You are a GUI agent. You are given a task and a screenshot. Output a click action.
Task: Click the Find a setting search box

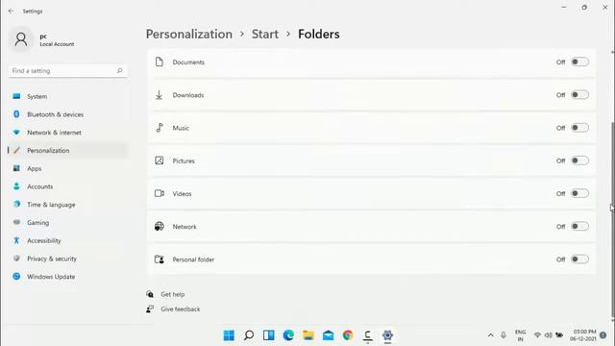67,71
